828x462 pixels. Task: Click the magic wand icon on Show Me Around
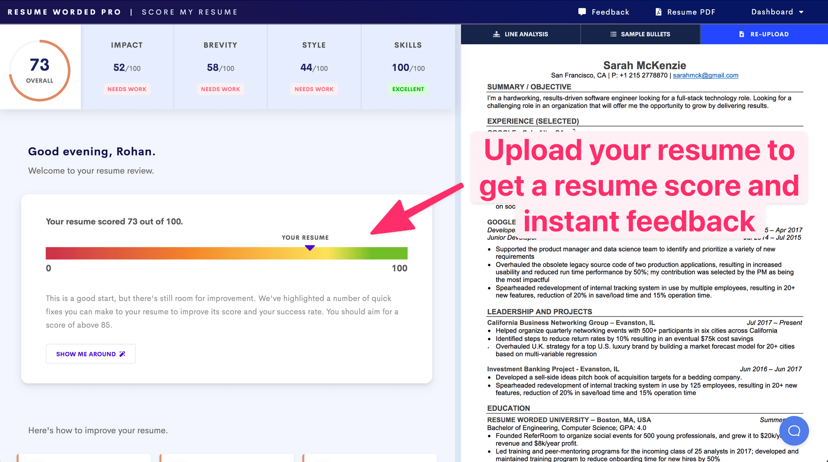(122, 354)
